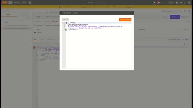Select the Preview response view

click(49, 44)
